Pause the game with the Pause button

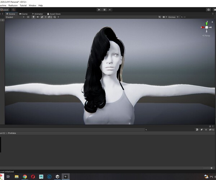click(104, 10)
